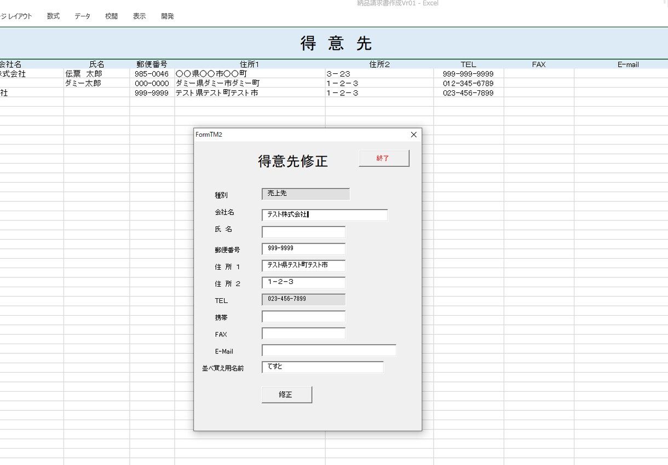This screenshot has width=668, height=465.
Task: Select cell containing 伝票 太郎
Action: click(x=97, y=73)
